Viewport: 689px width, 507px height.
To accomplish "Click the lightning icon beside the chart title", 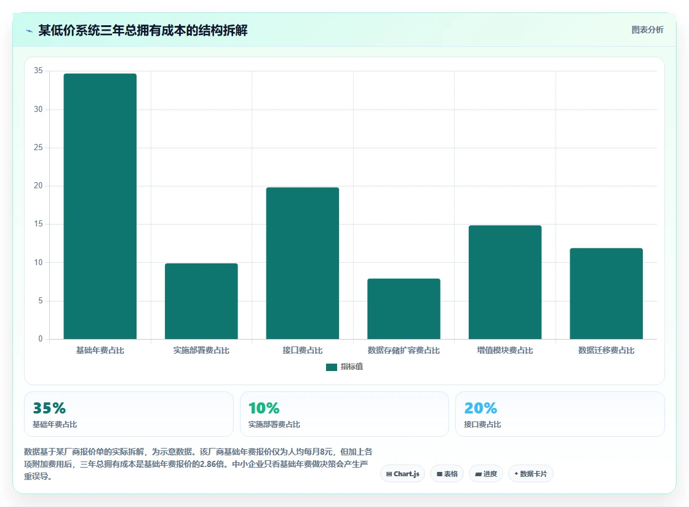I will click(30, 31).
